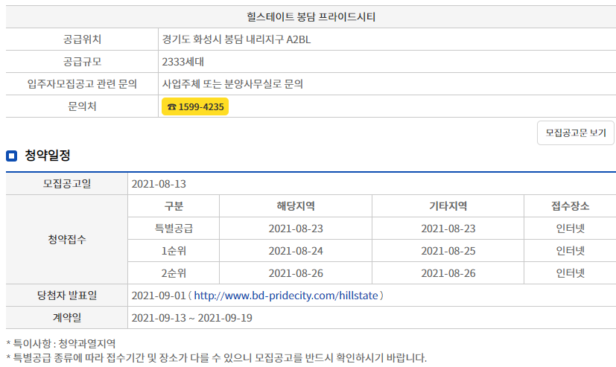Click the title 힐스테이트 봉담 프라이드시티
This screenshot has width=616, height=367.
point(311,17)
